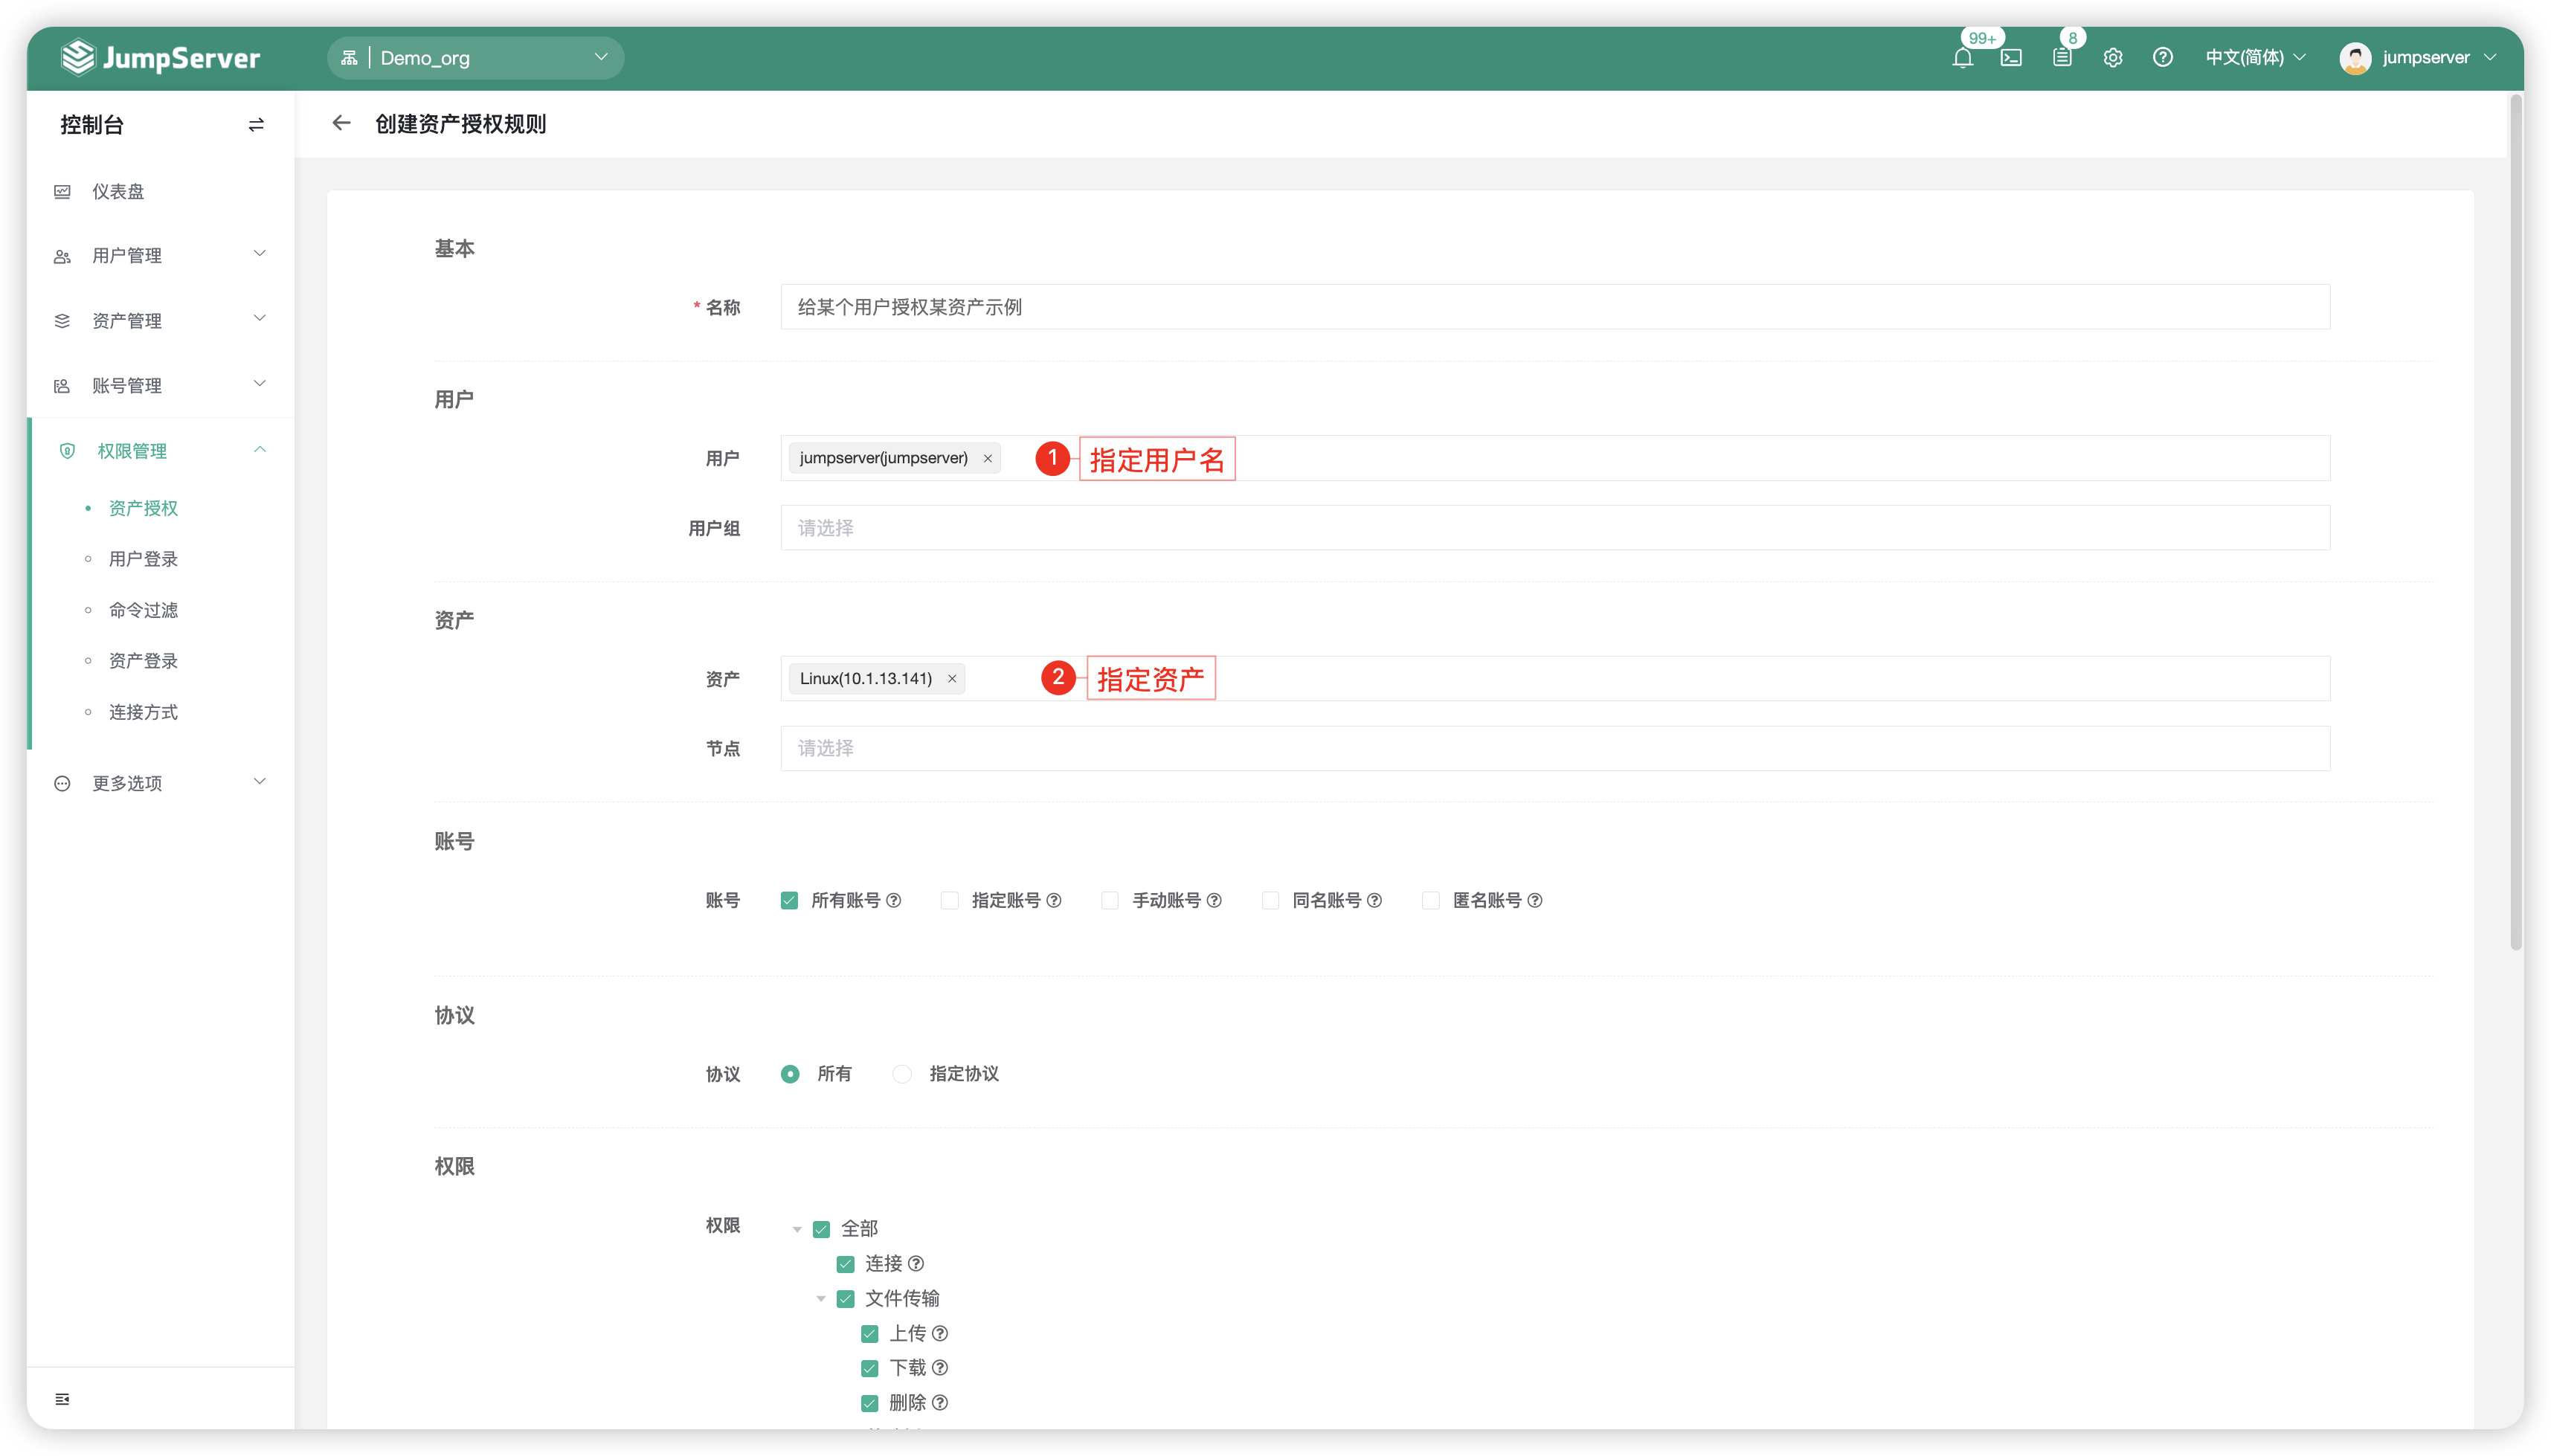Go to 命令过滤 submenu item
Viewport: 2551px width, 1456px height.
(x=143, y=610)
